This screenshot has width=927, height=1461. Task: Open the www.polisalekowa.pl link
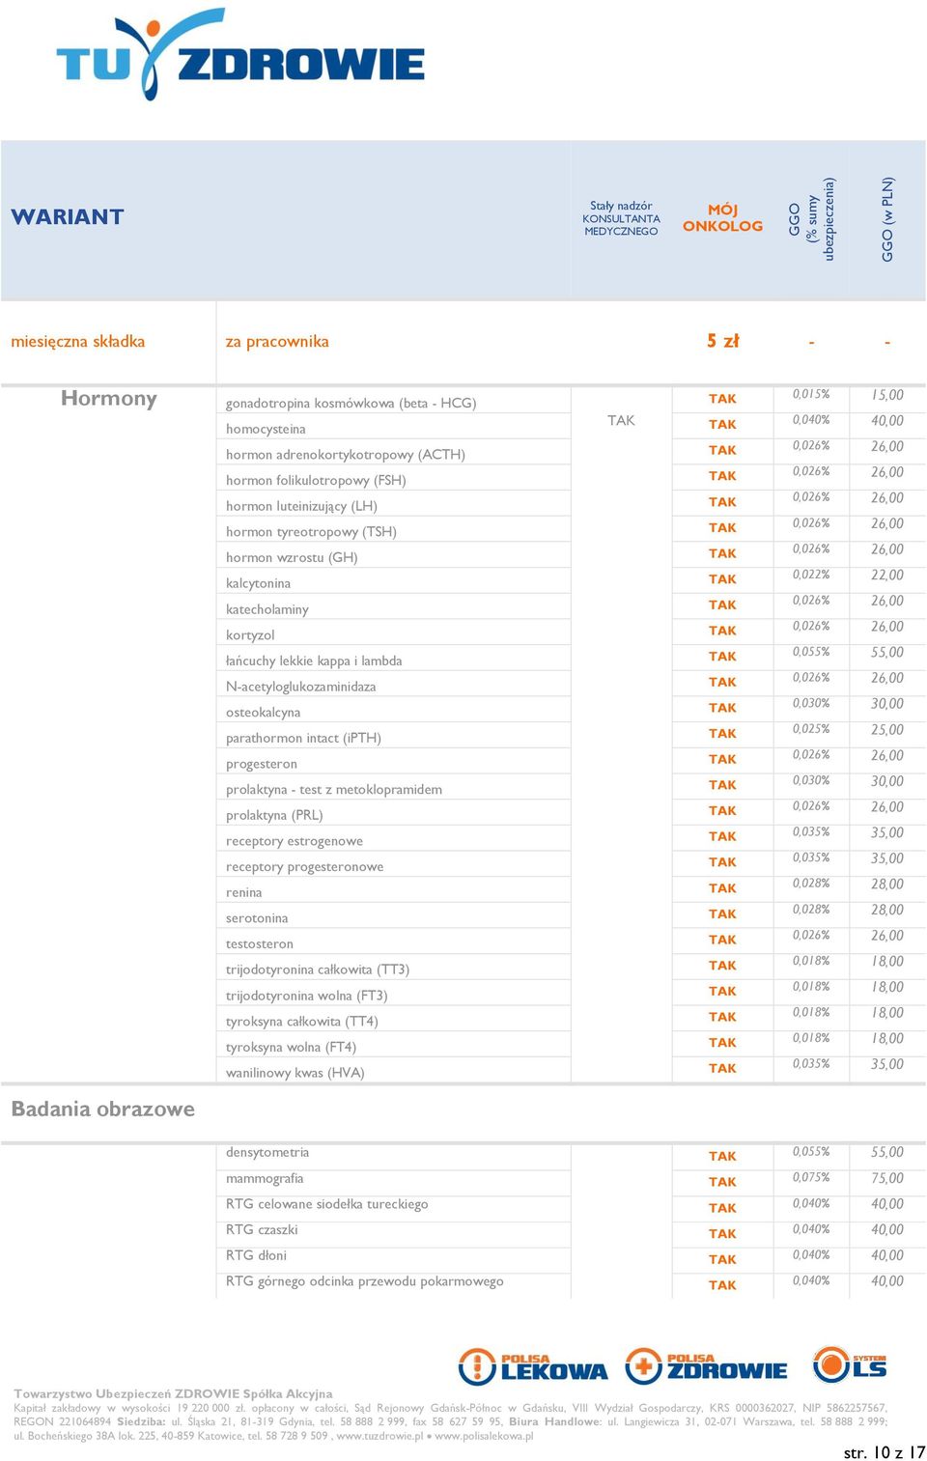[x=484, y=1436]
